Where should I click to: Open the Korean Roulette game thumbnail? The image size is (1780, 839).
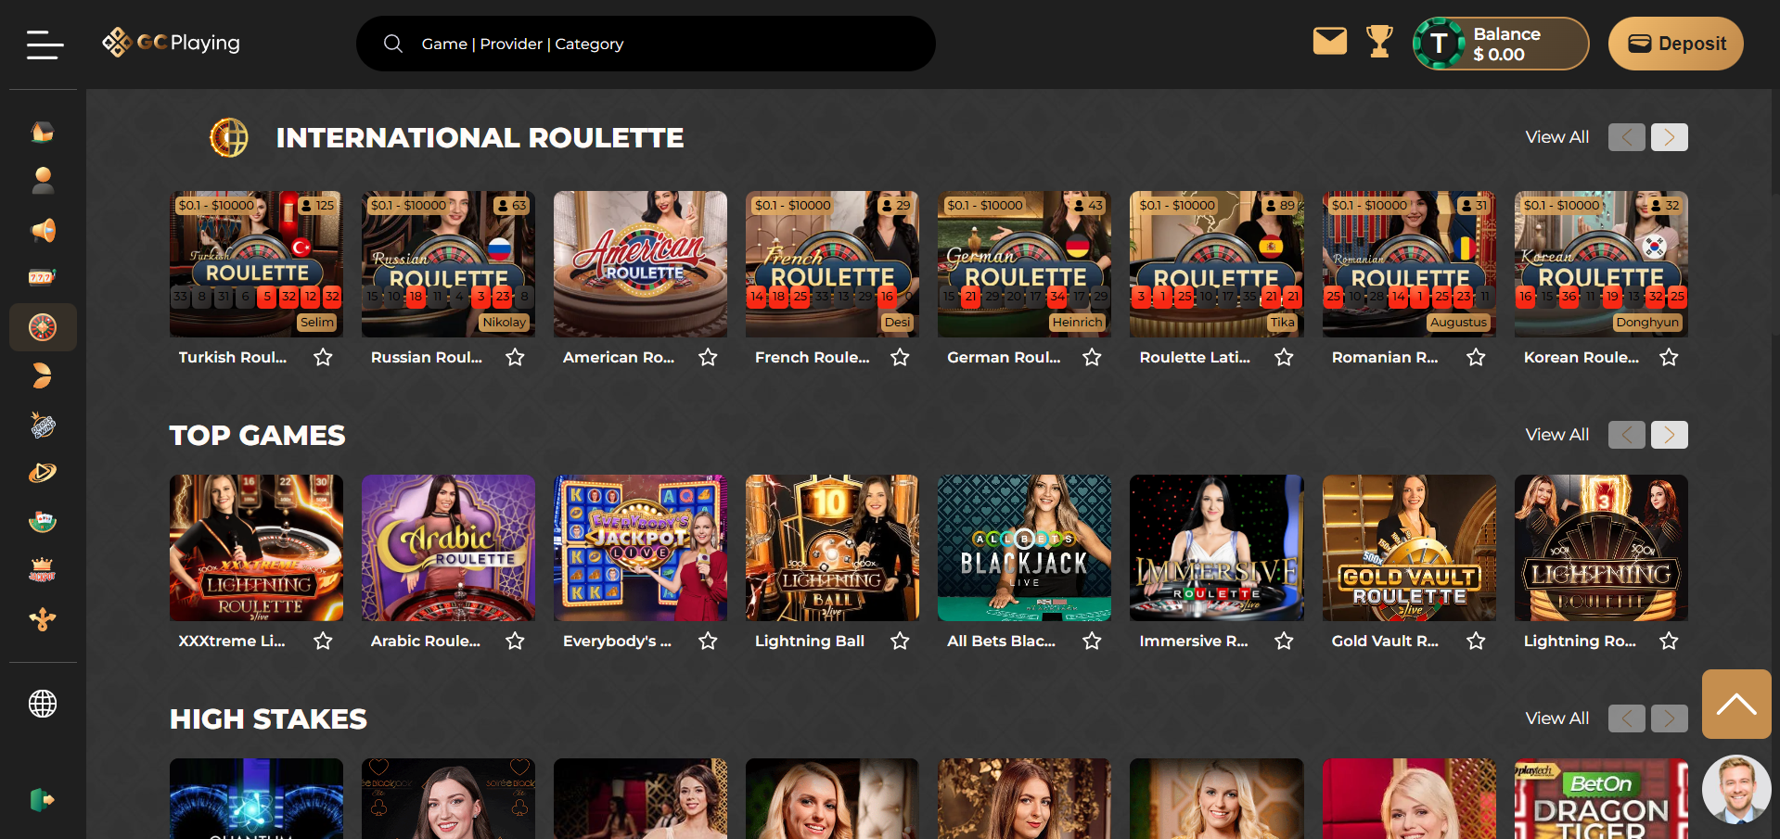[1601, 264]
